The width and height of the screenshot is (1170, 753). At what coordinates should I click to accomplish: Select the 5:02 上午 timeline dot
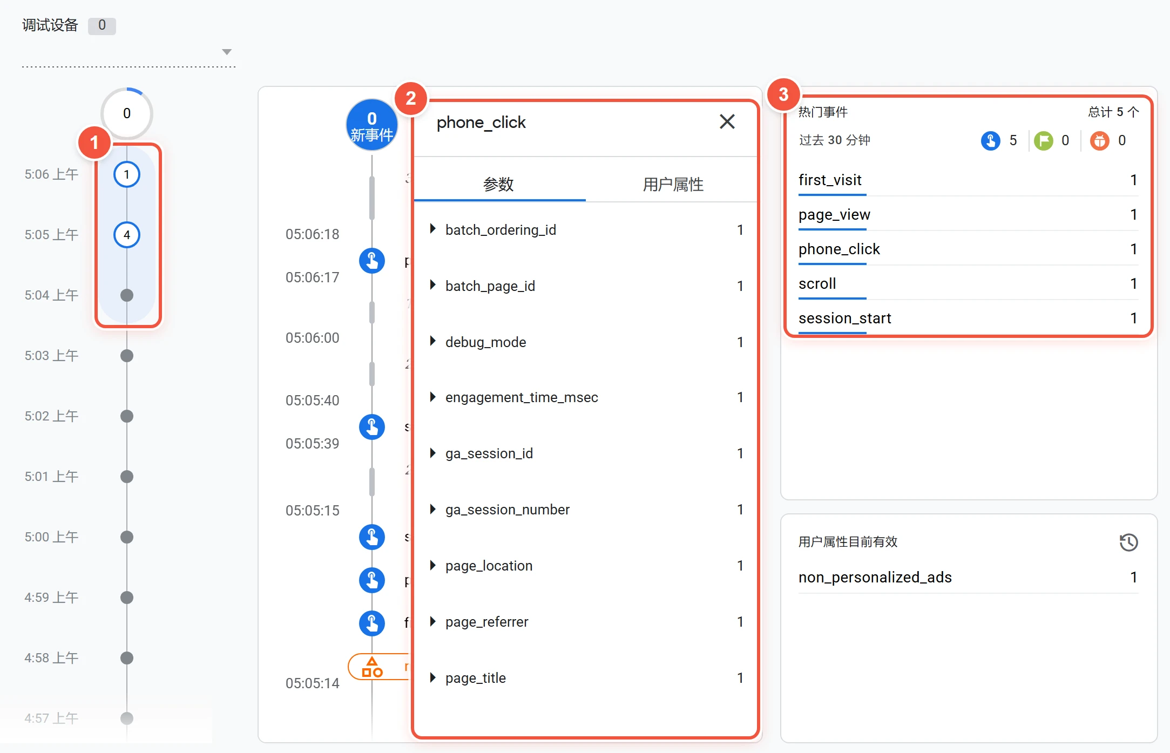coord(127,416)
